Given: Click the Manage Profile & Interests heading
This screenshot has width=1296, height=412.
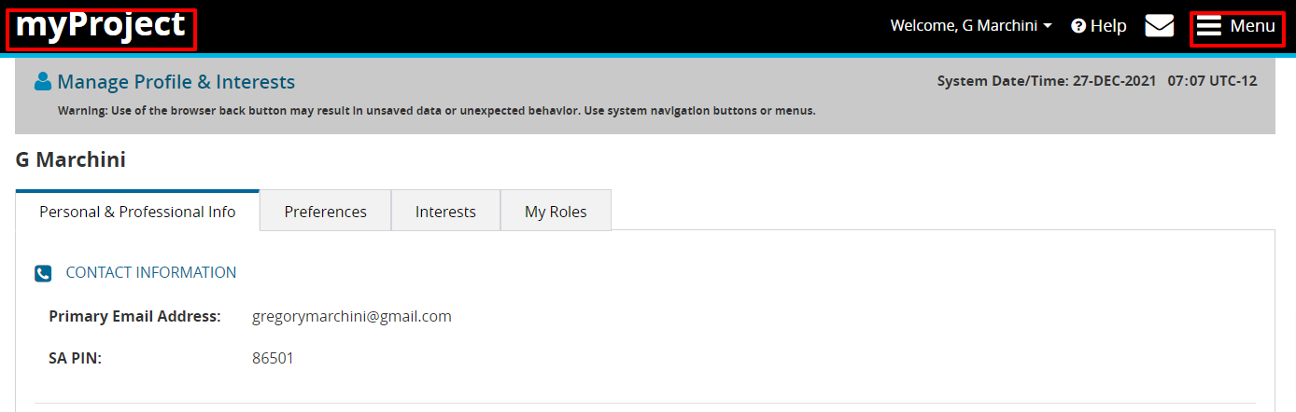Looking at the screenshot, I should pyautogui.click(x=176, y=82).
